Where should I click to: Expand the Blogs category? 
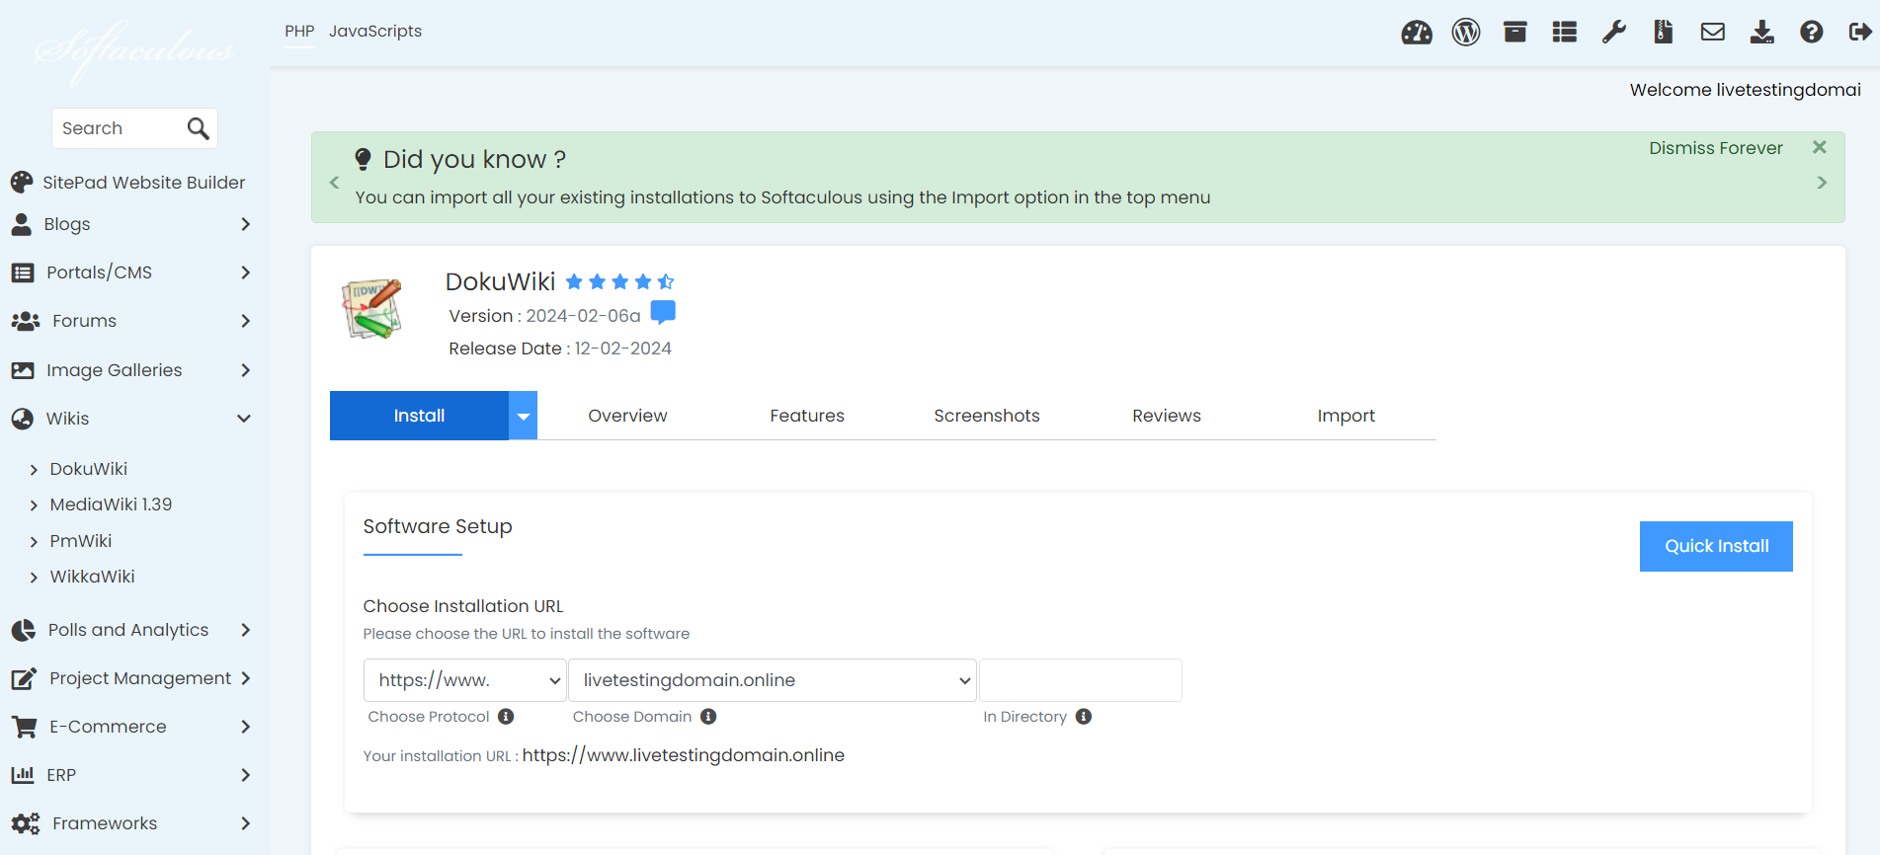click(x=130, y=224)
